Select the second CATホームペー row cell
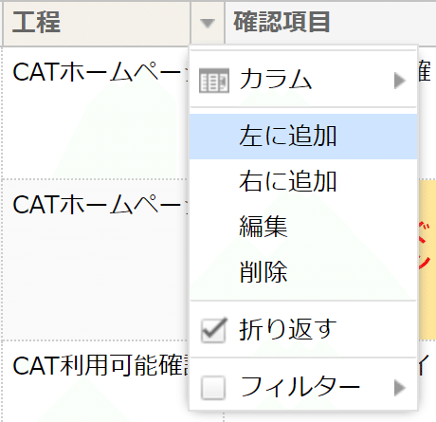Viewport: 436px width, 422px height. click(96, 260)
